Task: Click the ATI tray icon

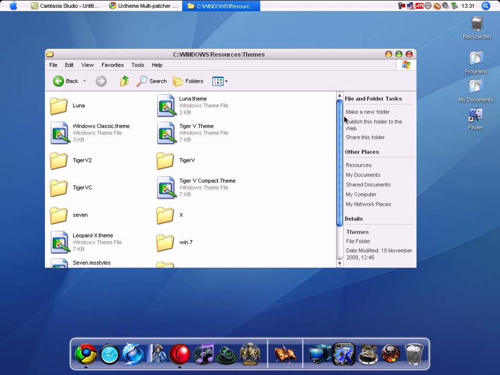Action: pos(419,6)
